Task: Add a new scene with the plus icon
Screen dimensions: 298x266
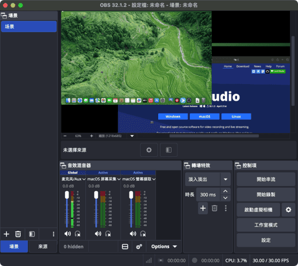Action: pos(6,234)
